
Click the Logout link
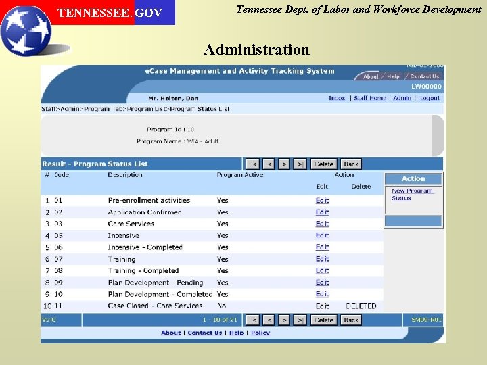pos(430,98)
